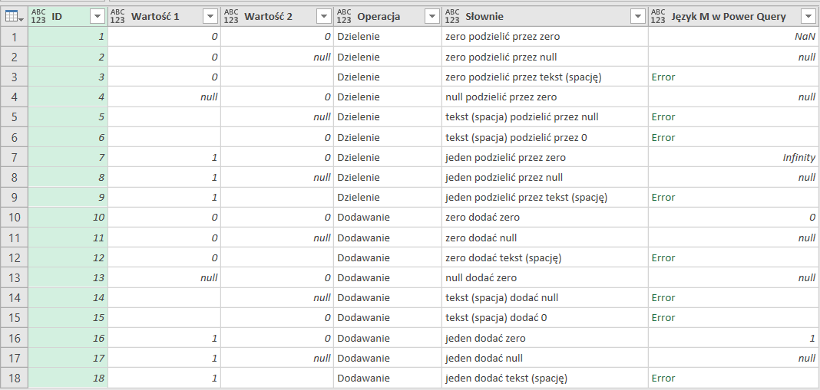Open the Operacja column filter dropdown

click(431, 17)
